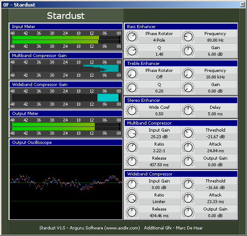The width and height of the screenshot is (247, 236).
Task: Click the 20.23 dB input gain value
Action: pyautogui.click(x=159, y=136)
